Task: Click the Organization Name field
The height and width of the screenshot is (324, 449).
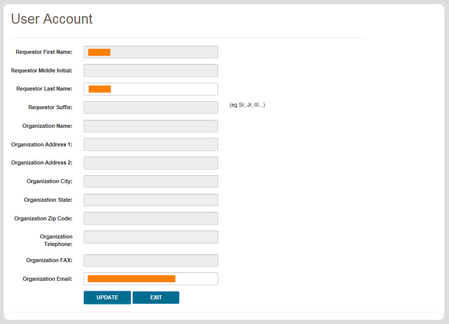Action: point(151,126)
